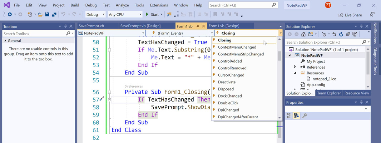Toggle pin on the Form1.vb tab

pyautogui.click(x=198, y=26)
